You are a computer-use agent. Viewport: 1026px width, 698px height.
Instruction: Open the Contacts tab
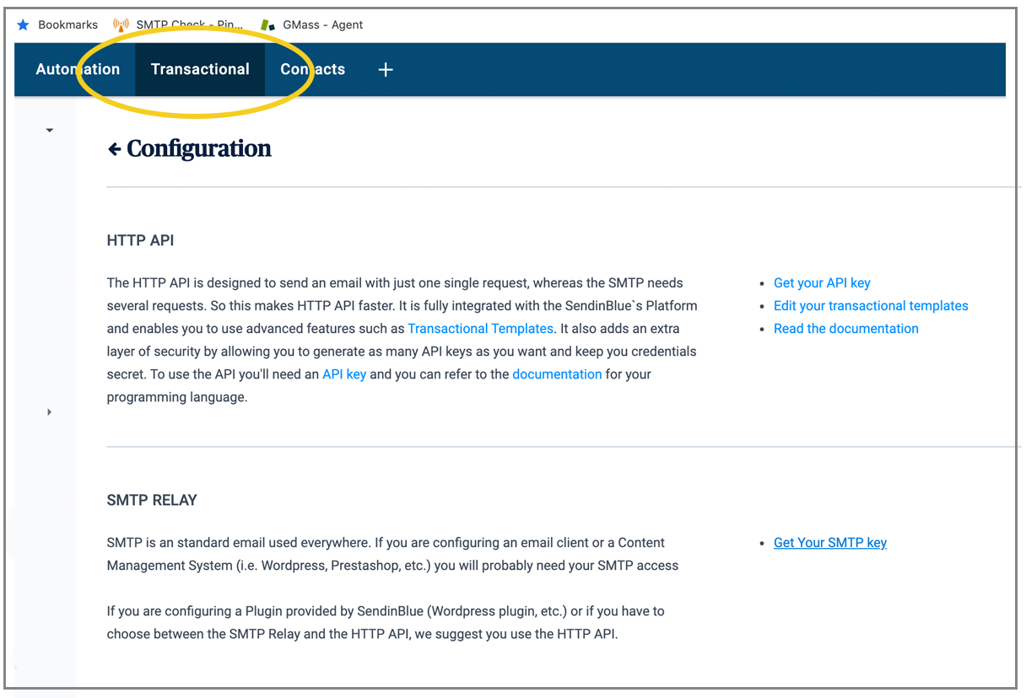click(x=313, y=69)
